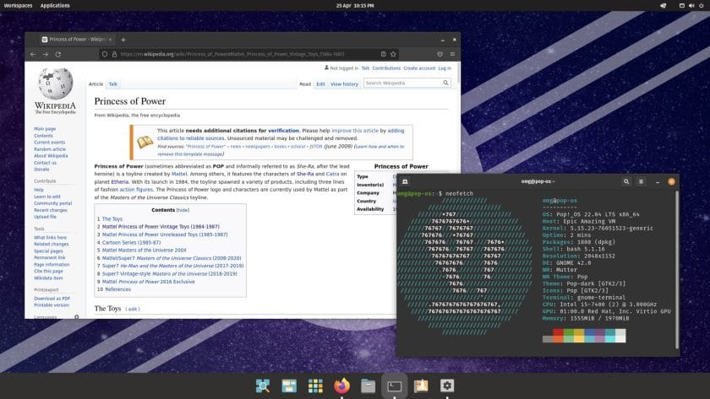The width and height of the screenshot is (710, 399).
Task: Open Firefox account/pocket icon in toolbar
Action: click(440, 54)
